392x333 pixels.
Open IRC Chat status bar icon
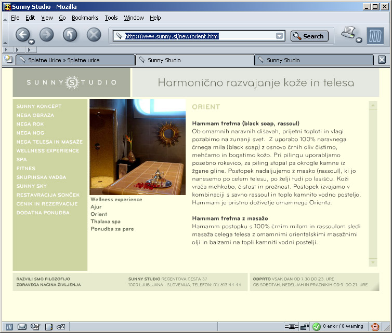pos(61,326)
